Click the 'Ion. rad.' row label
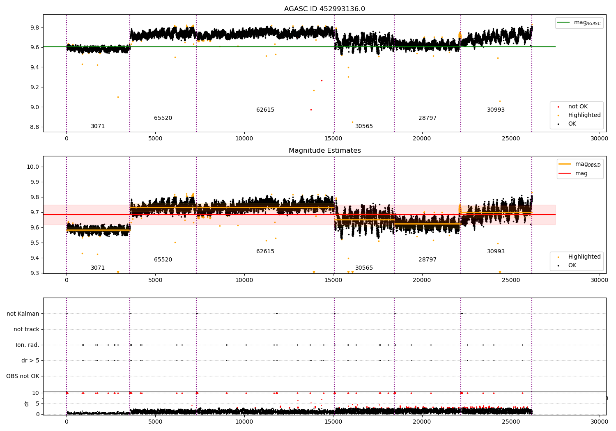This screenshot has height=431, width=616. click(28, 345)
